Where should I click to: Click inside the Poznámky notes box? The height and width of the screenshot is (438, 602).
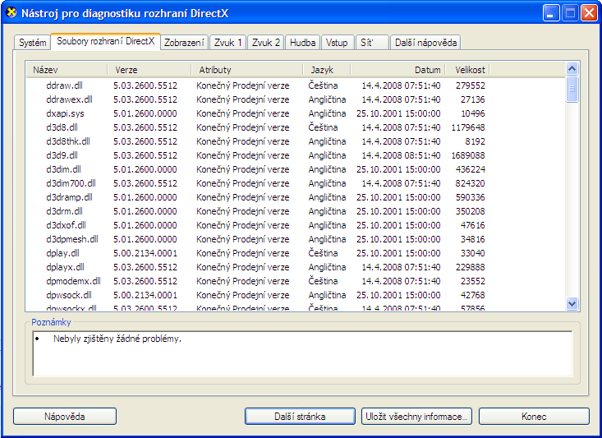click(301, 352)
